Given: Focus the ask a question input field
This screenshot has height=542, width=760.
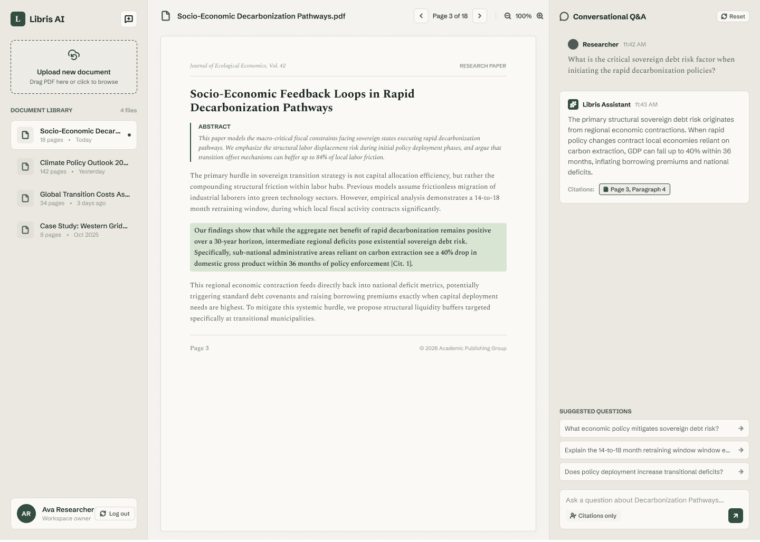Looking at the screenshot, I should click(x=654, y=500).
